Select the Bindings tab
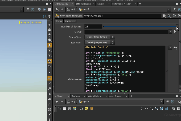The width and height of the screenshot is (181, 121). pos(70,21)
